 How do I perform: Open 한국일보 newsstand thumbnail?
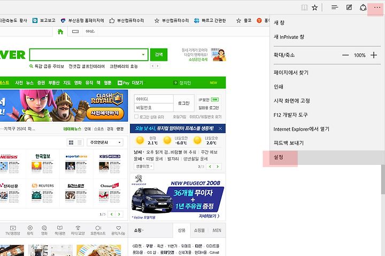pyautogui.click(x=43, y=164)
